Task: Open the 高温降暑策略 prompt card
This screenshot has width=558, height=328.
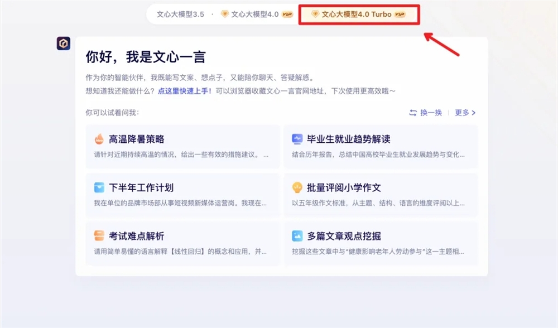Action: click(181, 146)
